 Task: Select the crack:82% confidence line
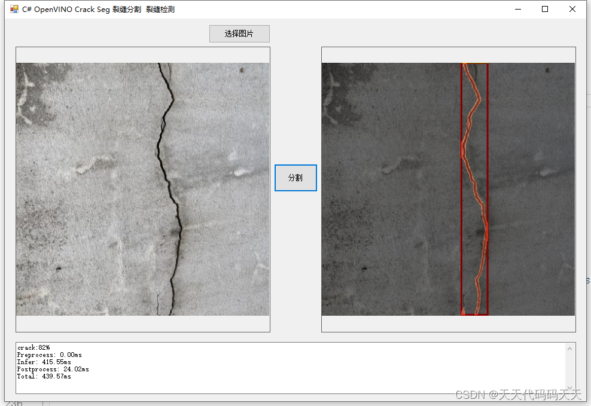[x=33, y=347]
